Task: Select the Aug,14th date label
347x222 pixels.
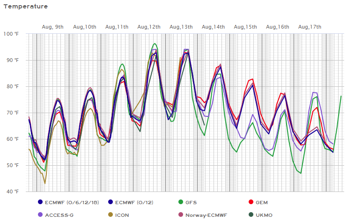Action: [x=214, y=27]
